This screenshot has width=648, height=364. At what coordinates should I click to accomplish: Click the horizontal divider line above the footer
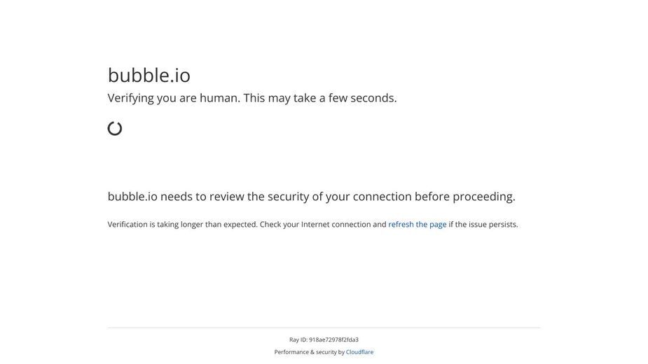(x=324, y=328)
